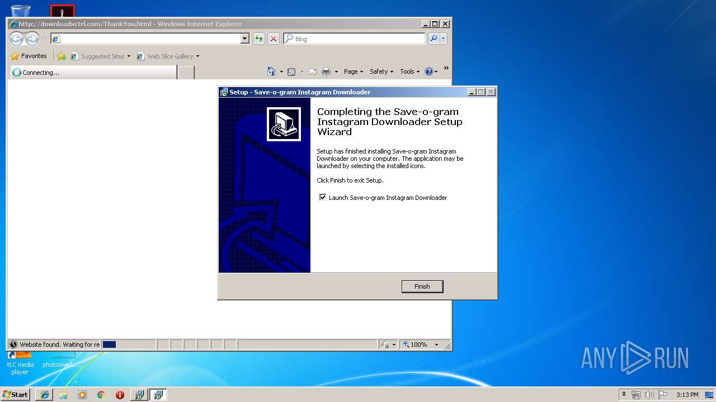The height and width of the screenshot is (402, 716).
Task: Go back in Internet Explorer
Action: click(17, 39)
